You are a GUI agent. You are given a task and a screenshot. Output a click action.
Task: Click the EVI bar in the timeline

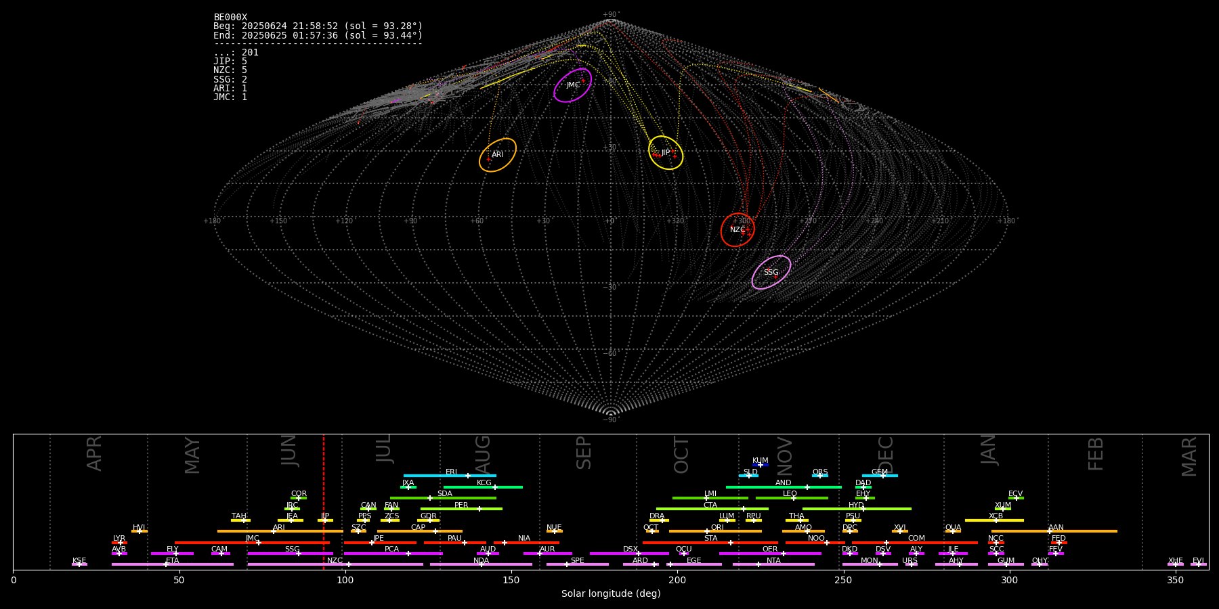1198,564
